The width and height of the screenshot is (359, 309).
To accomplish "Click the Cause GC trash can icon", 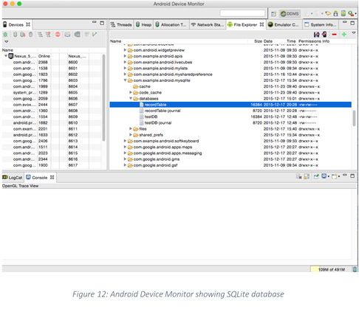I will [30, 35].
